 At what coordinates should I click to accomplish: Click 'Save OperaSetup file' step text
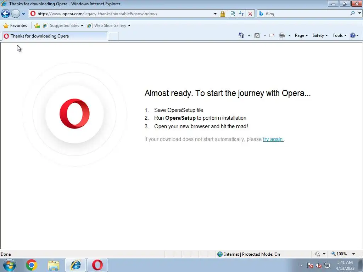179,110
